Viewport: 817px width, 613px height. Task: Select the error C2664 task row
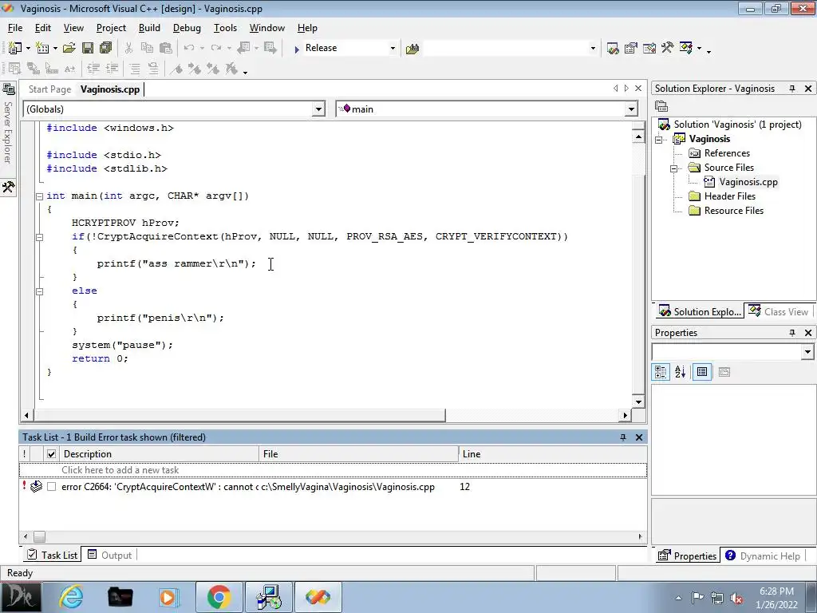(333, 487)
